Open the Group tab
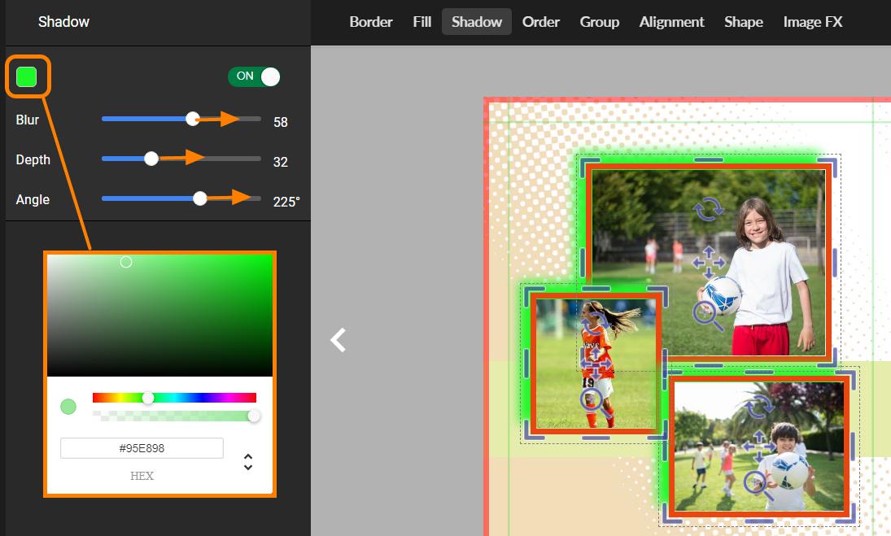891x536 pixels. (x=600, y=22)
